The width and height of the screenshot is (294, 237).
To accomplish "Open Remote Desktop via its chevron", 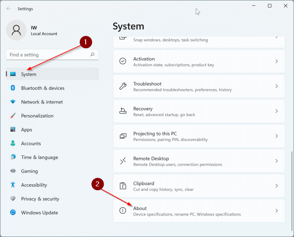I will [276, 161].
